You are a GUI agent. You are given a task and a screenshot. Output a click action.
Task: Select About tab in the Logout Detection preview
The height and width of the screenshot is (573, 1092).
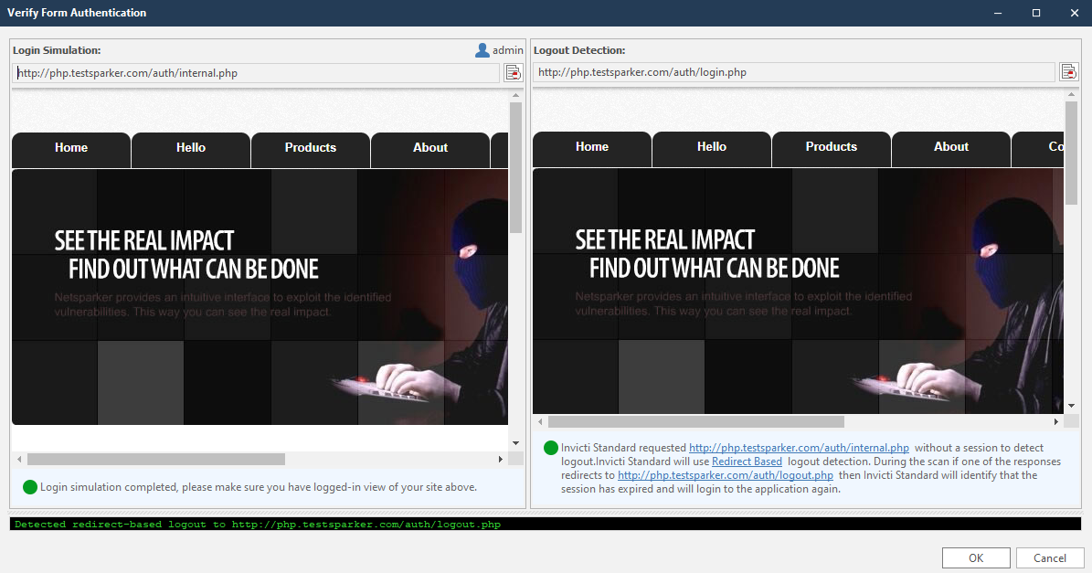coord(950,147)
